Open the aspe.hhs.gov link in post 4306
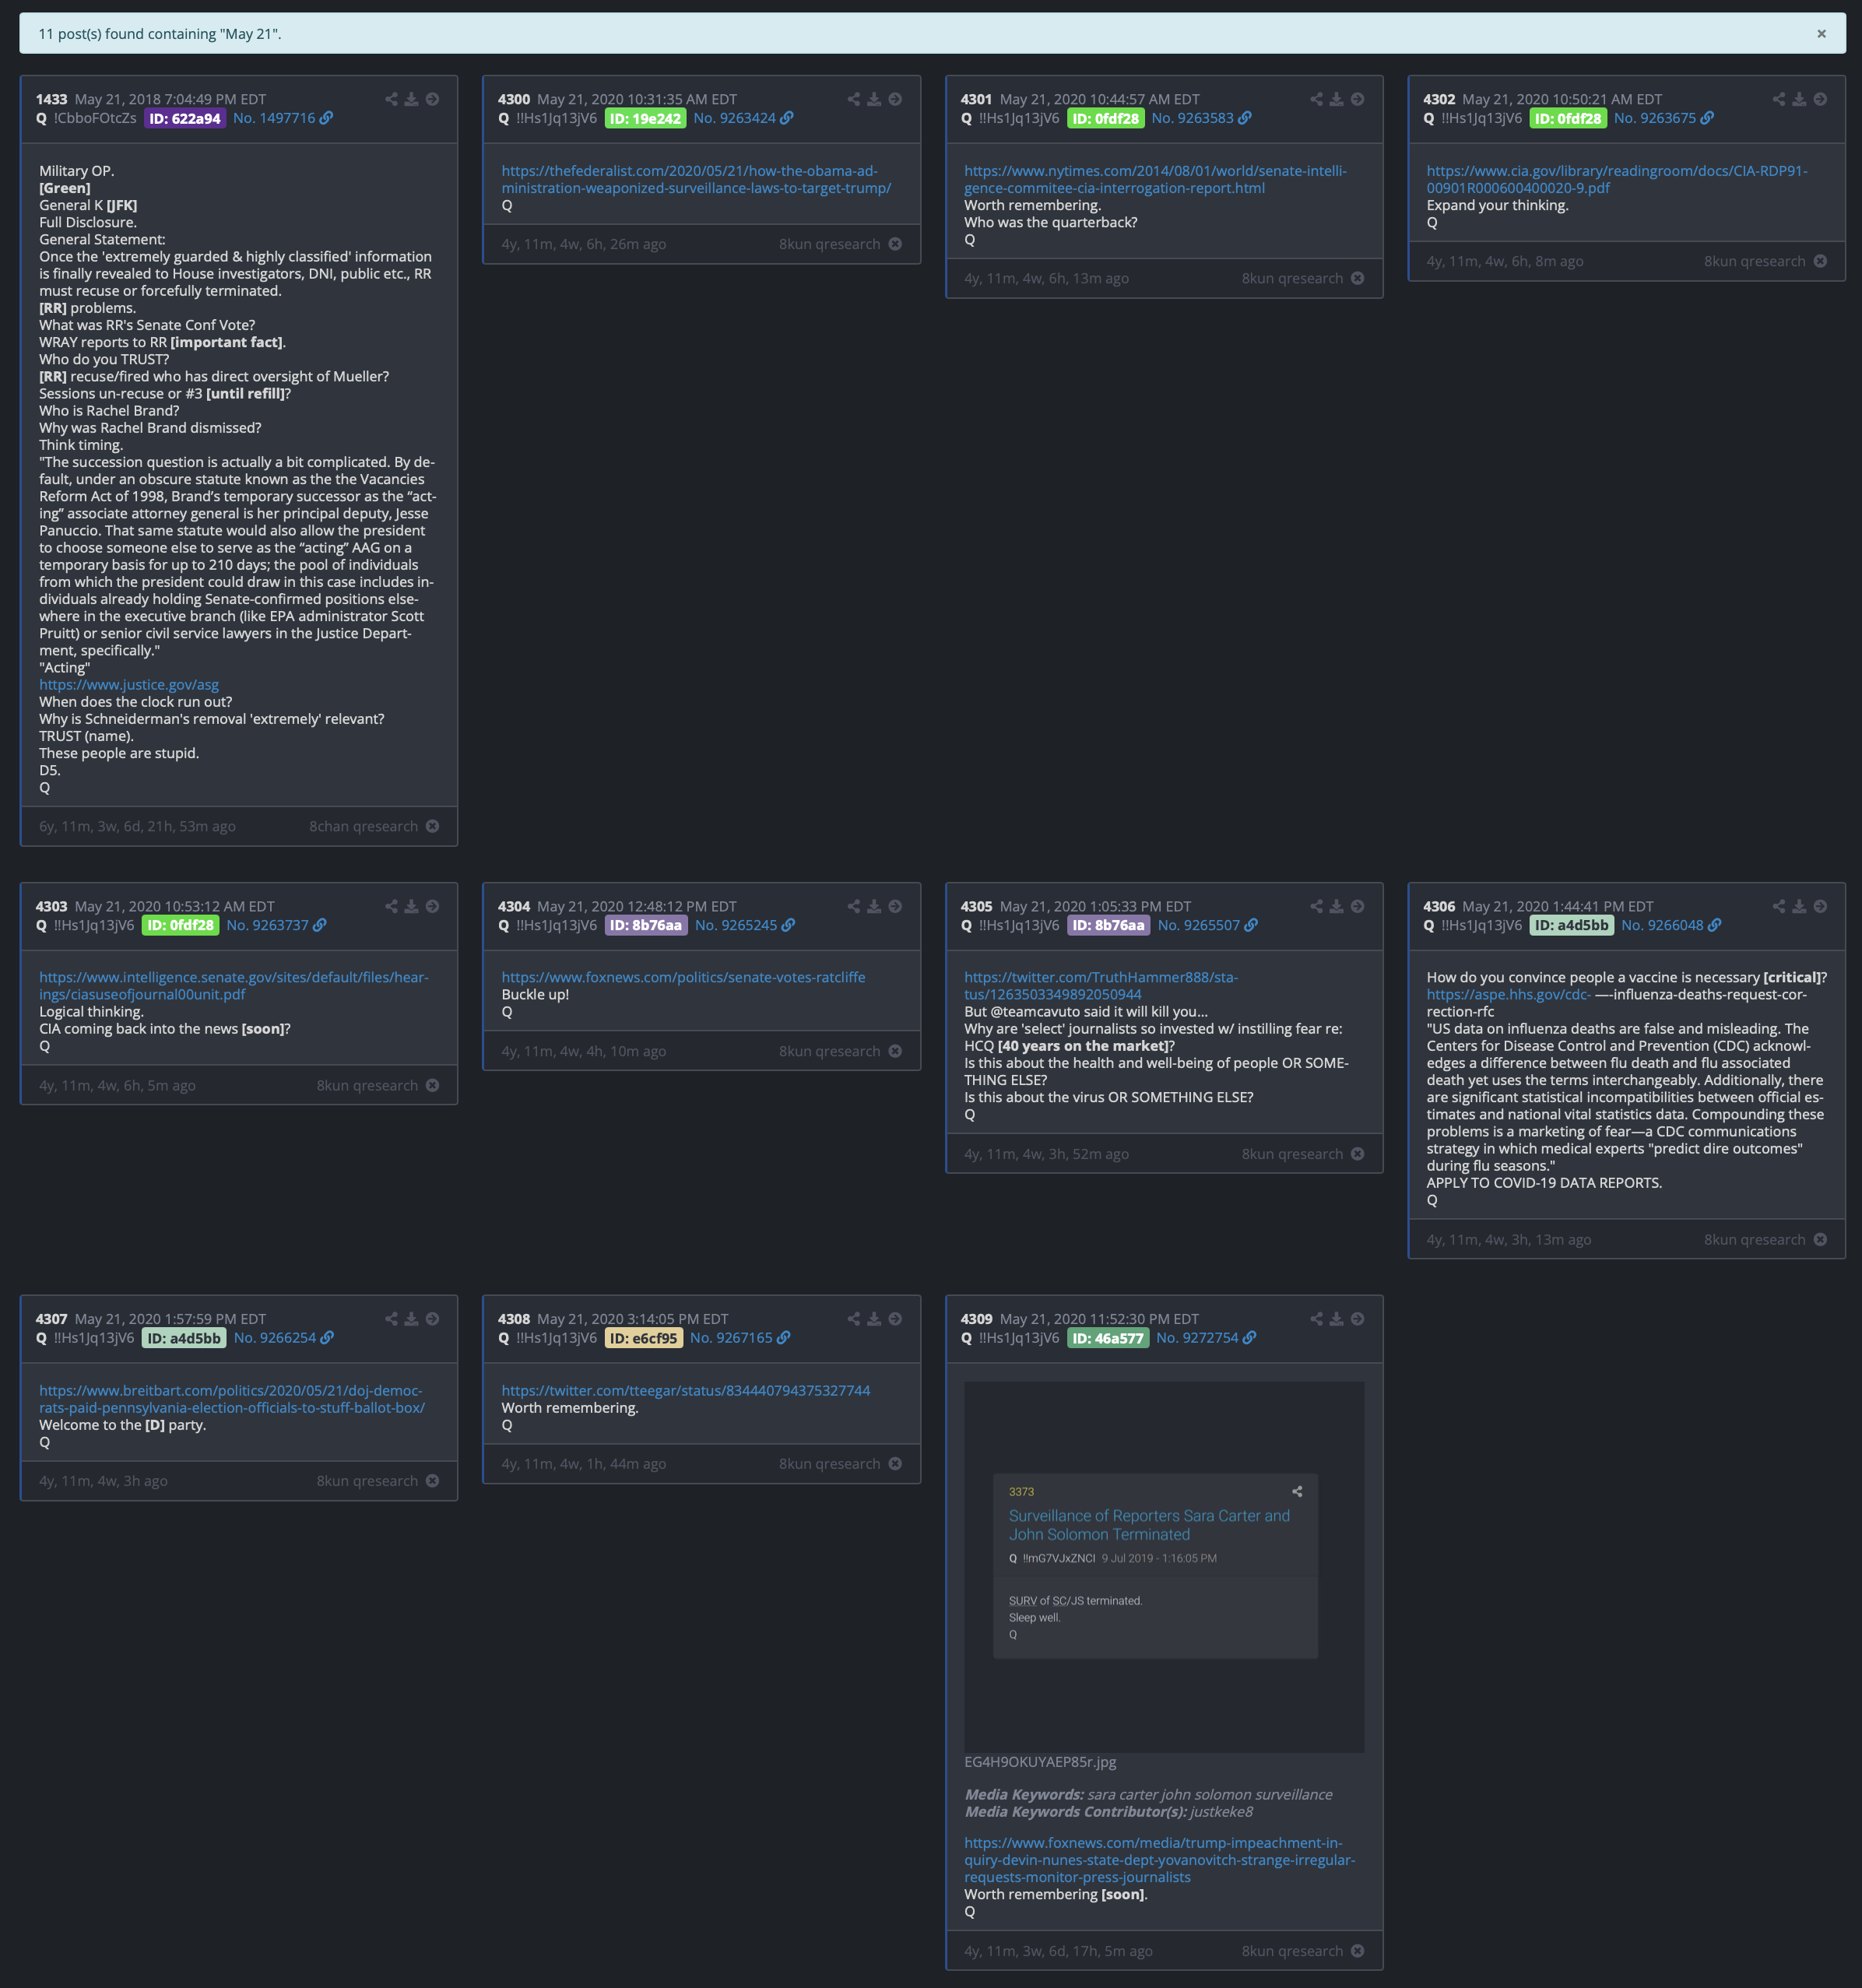Screen dimensions: 1862x1988 tap(1508, 994)
